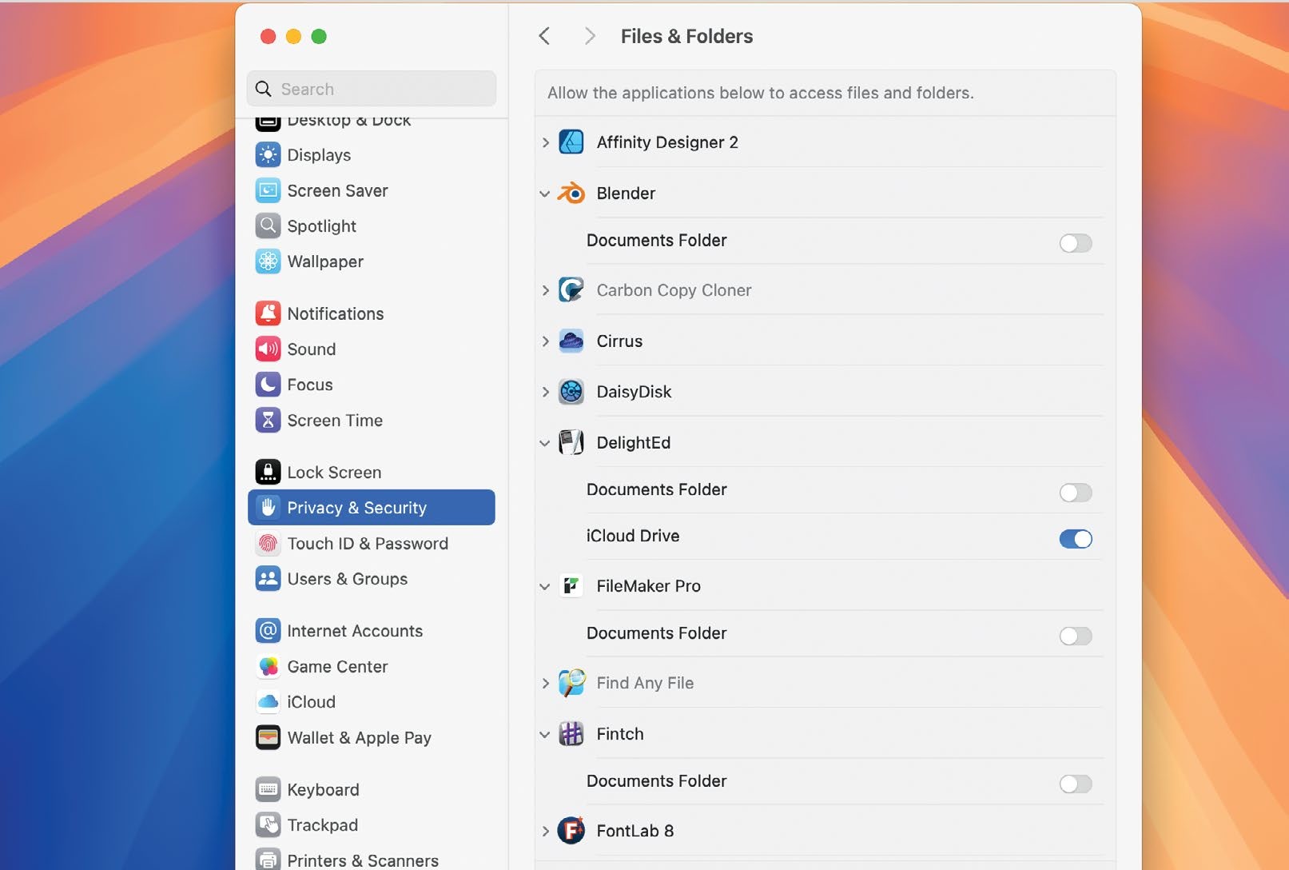The width and height of the screenshot is (1289, 870).
Task: Go back to the previous pane
Action: pyautogui.click(x=544, y=36)
